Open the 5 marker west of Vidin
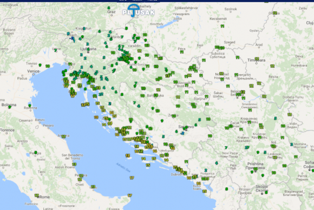 (276, 119)
